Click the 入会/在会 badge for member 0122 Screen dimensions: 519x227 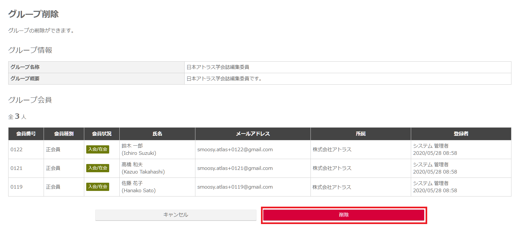point(98,149)
